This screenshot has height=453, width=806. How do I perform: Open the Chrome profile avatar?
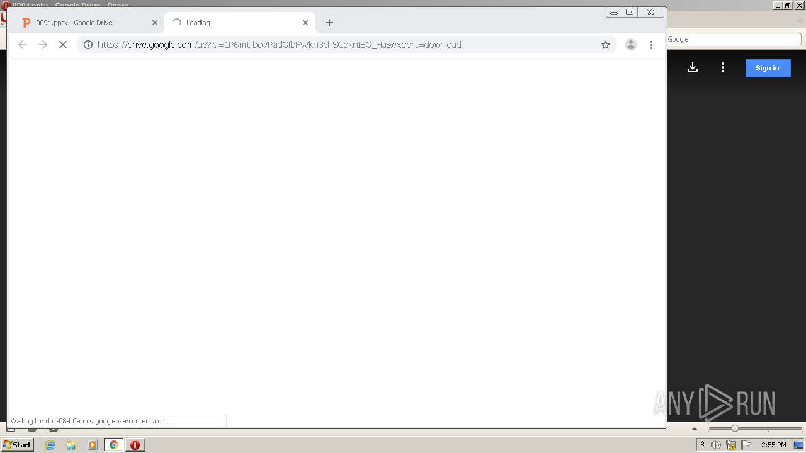tap(630, 45)
